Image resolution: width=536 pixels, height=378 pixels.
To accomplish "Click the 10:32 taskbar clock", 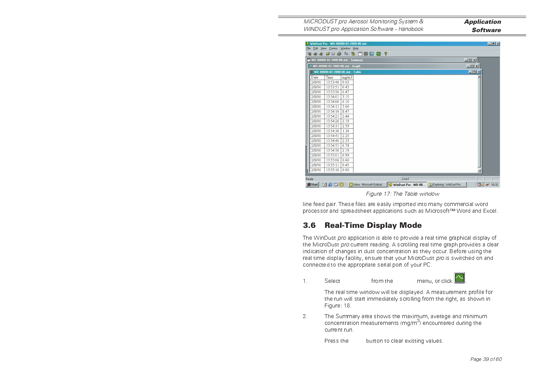I will [x=494, y=185].
